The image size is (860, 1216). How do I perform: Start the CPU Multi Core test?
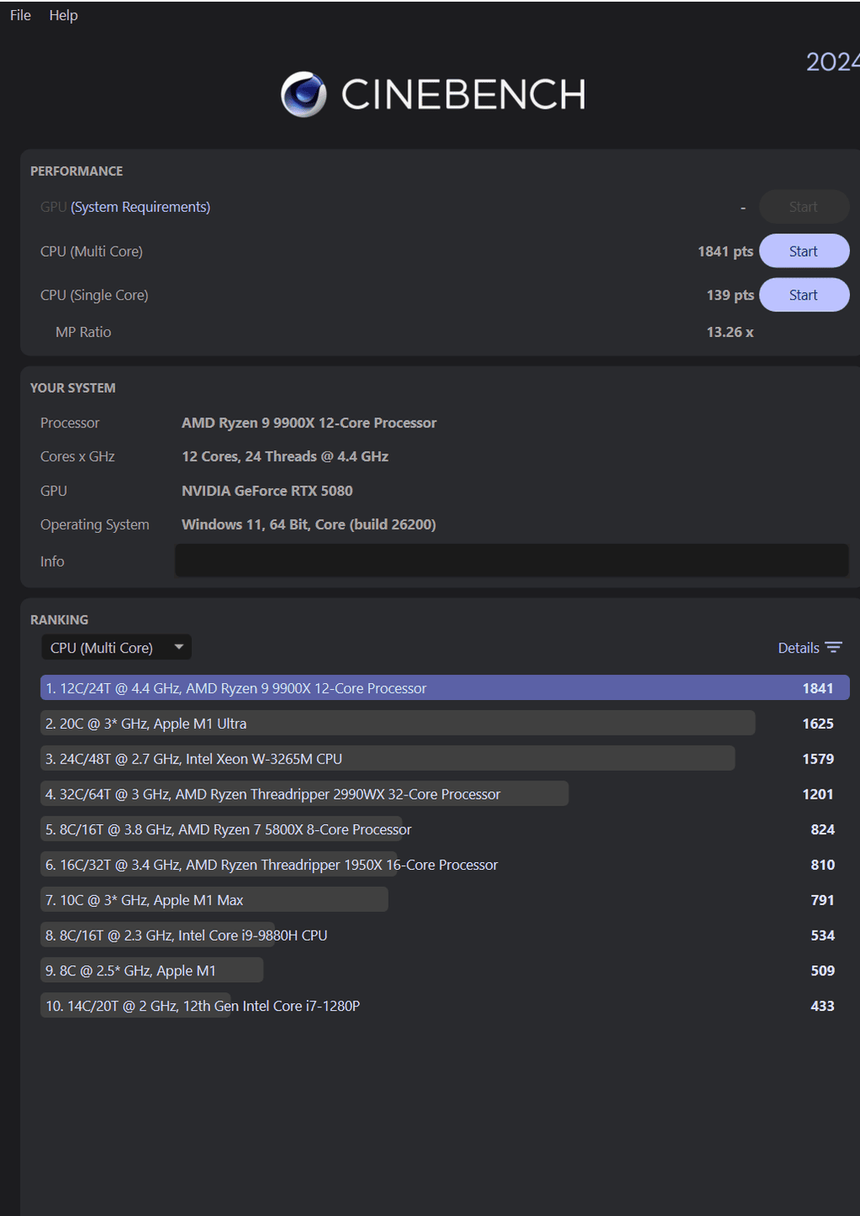803,251
